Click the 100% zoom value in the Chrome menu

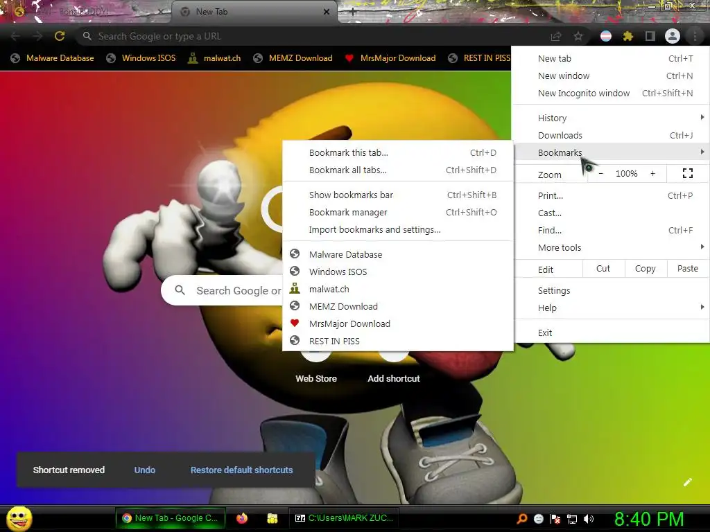tap(626, 173)
